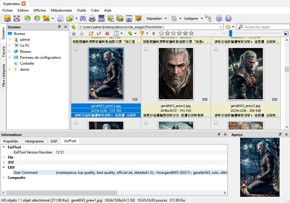This screenshot has width=290, height=203.
Task: Expand the demo folder in tree
Action: [10, 69]
